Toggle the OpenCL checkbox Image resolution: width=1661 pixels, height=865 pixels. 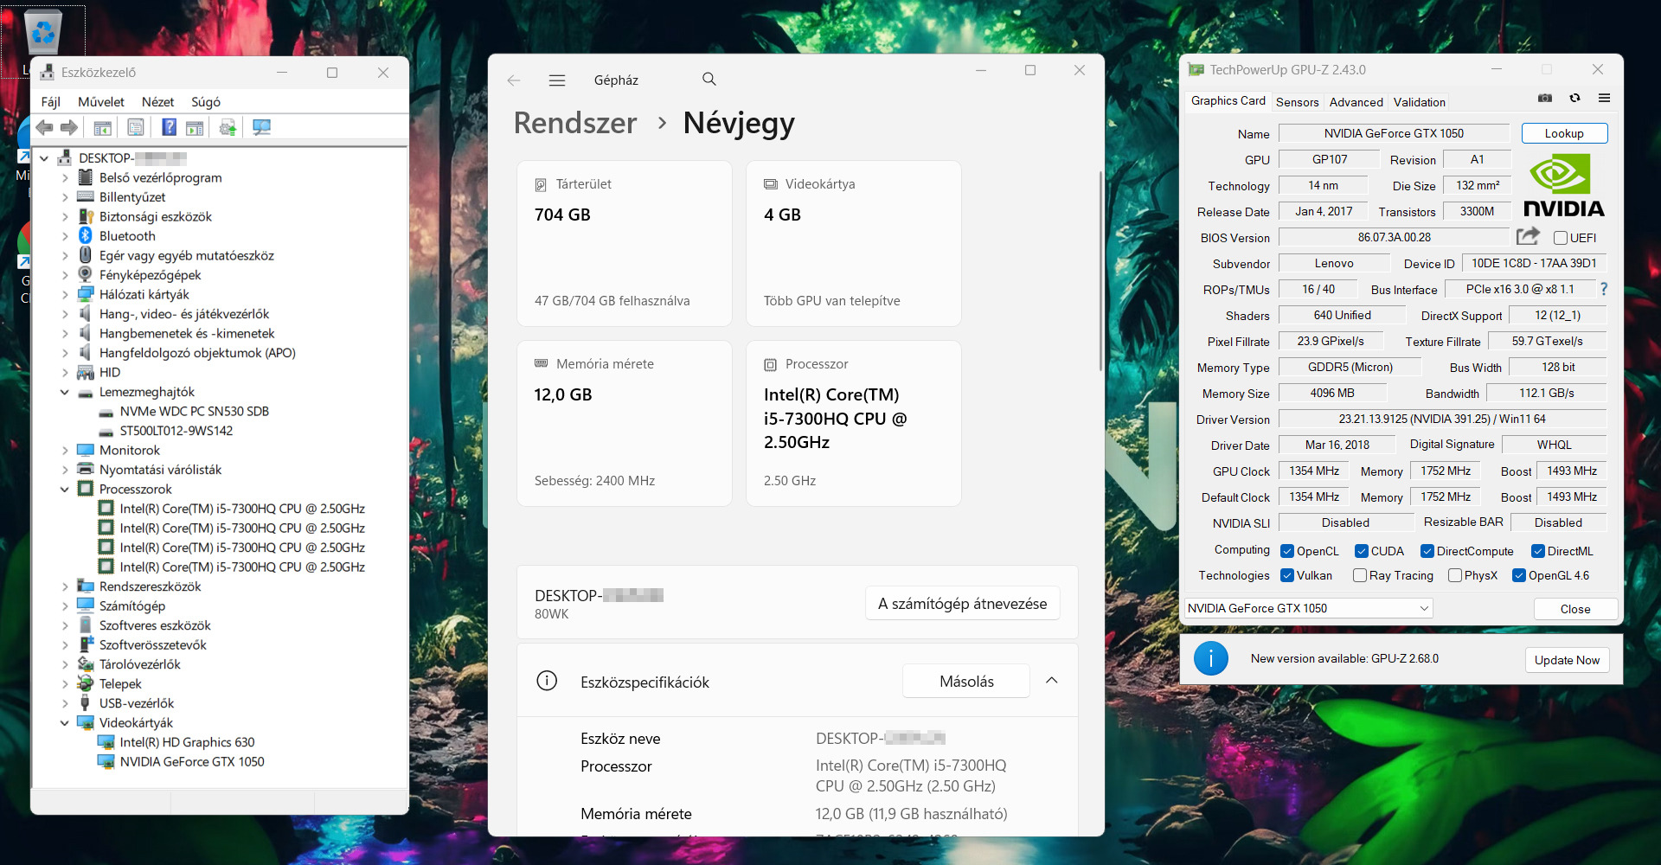coord(1287,551)
